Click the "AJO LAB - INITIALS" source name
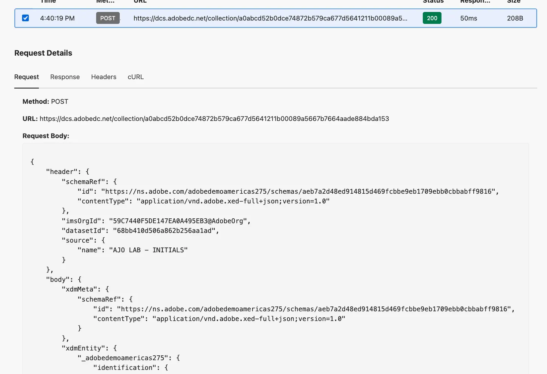The height and width of the screenshot is (374, 547). [x=148, y=250]
